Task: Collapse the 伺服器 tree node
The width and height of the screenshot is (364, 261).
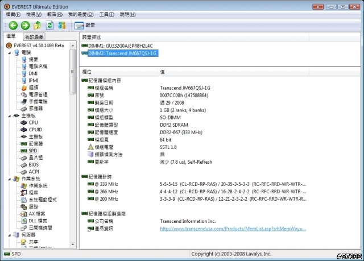Action: [10, 235]
